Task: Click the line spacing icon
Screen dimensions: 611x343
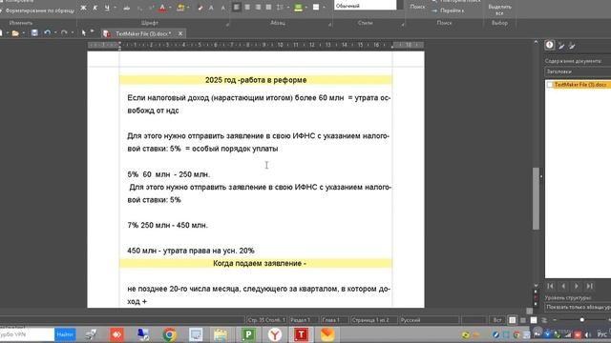Action: 280,7
